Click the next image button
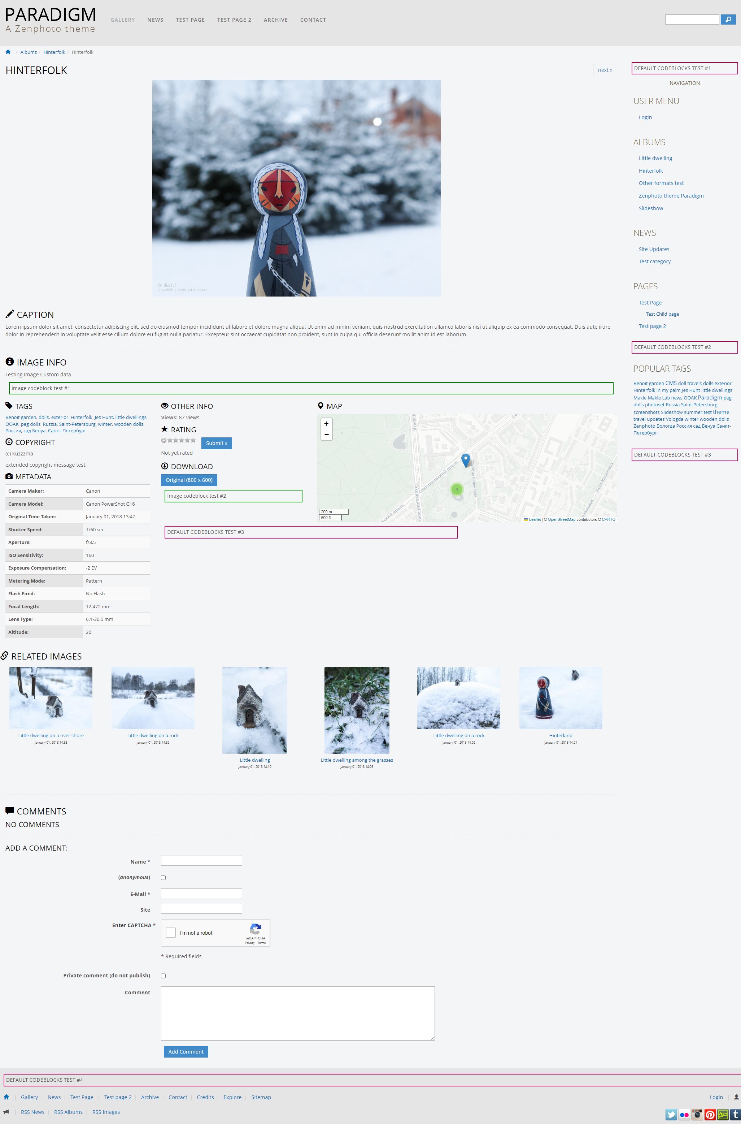The width and height of the screenshot is (741, 1124). [605, 70]
